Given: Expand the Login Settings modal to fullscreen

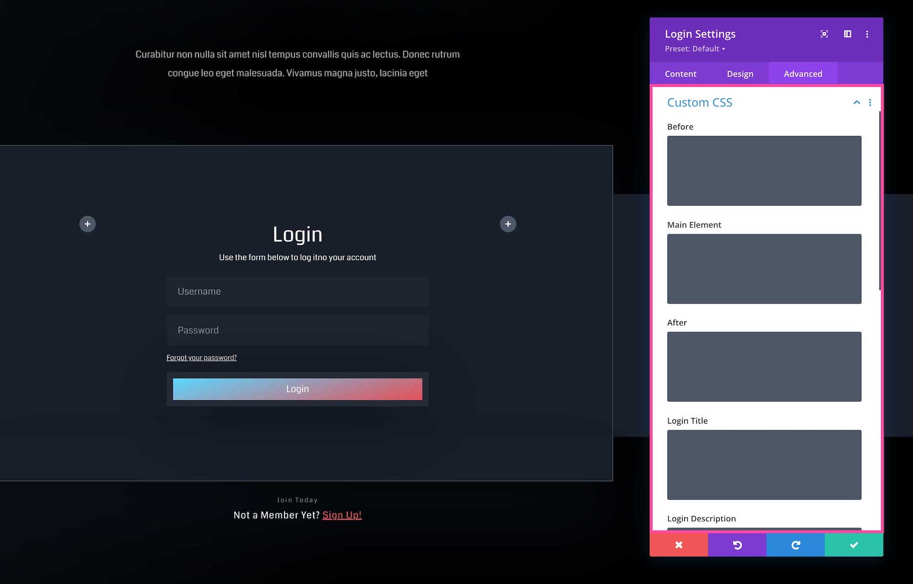Looking at the screenshot, I should point(824,33).
